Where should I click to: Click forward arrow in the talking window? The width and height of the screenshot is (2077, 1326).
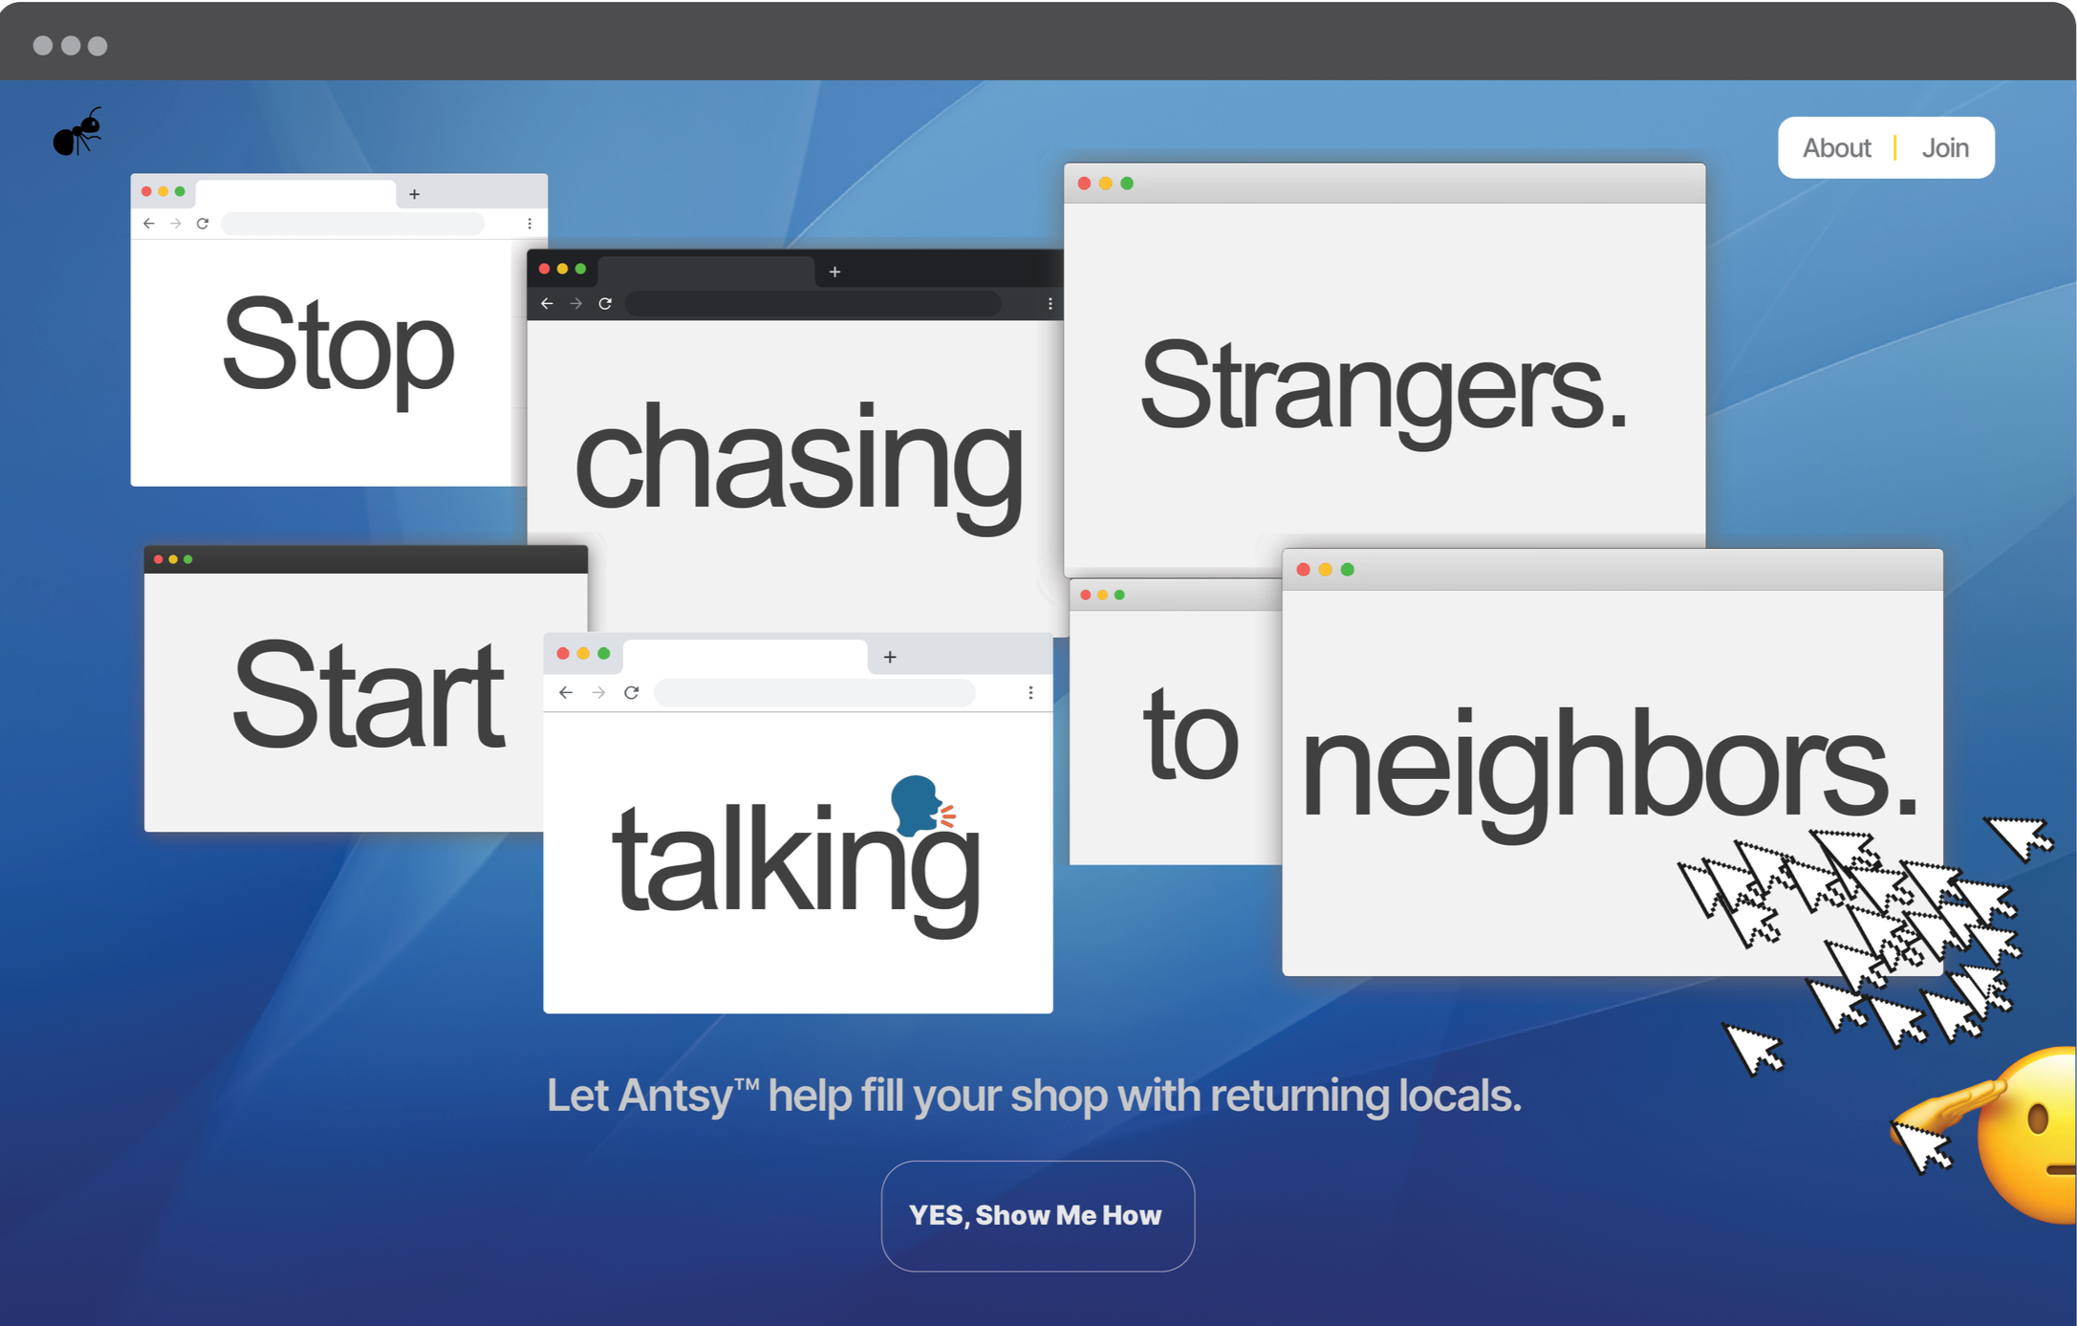click(598, 692)
